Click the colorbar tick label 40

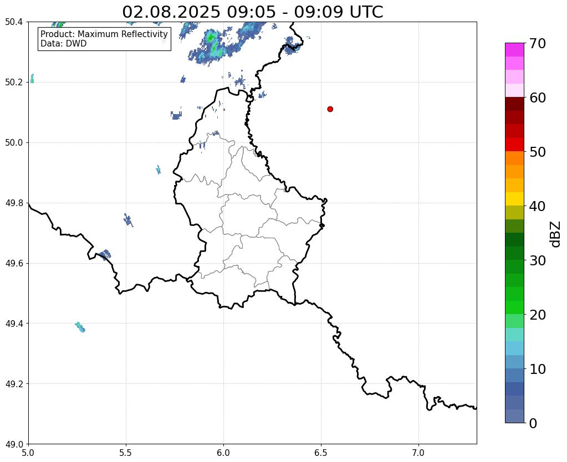538,206
